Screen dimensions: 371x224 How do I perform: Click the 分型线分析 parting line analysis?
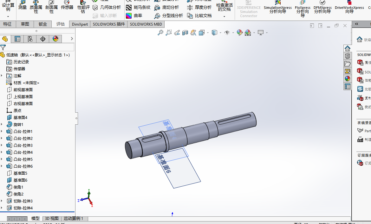(168, 16)
